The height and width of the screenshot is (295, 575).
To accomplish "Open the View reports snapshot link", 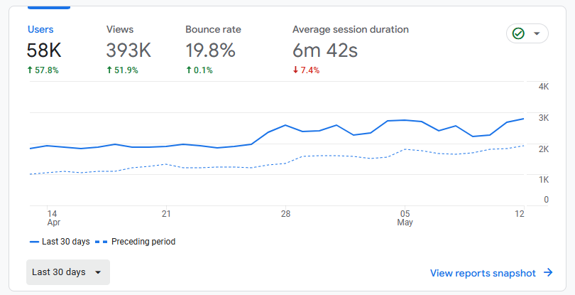I will (483, 273).
